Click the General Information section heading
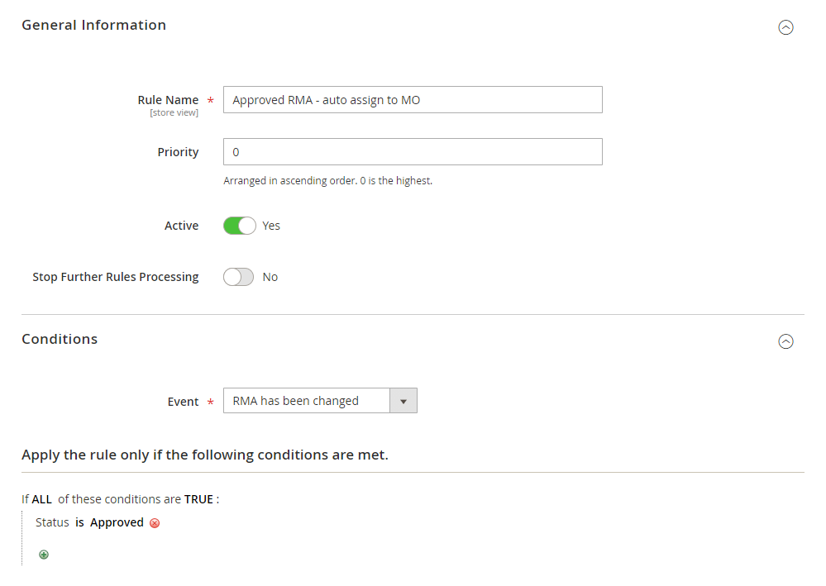826x586 pixels. point(93,26)
